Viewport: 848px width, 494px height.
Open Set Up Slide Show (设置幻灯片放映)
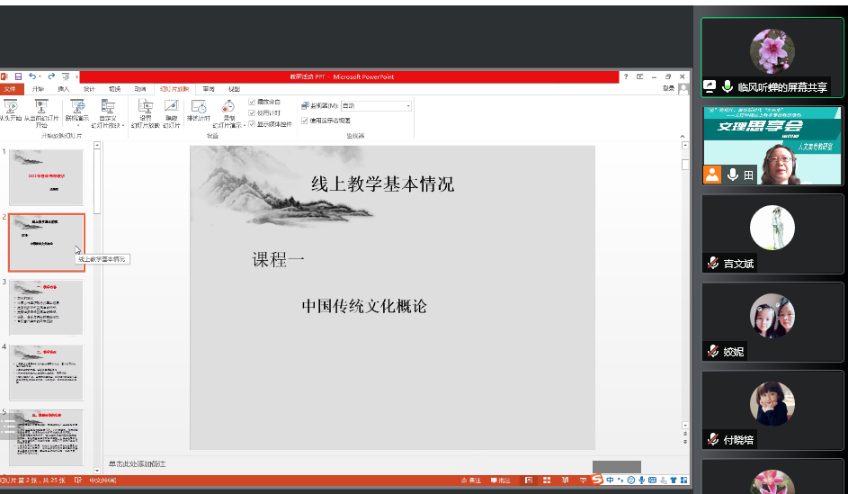[x=145, y=109]
